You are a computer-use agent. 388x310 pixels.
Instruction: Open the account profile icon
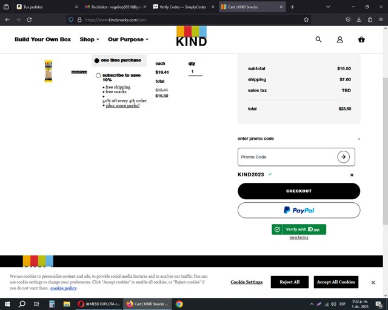click(339, 39)
